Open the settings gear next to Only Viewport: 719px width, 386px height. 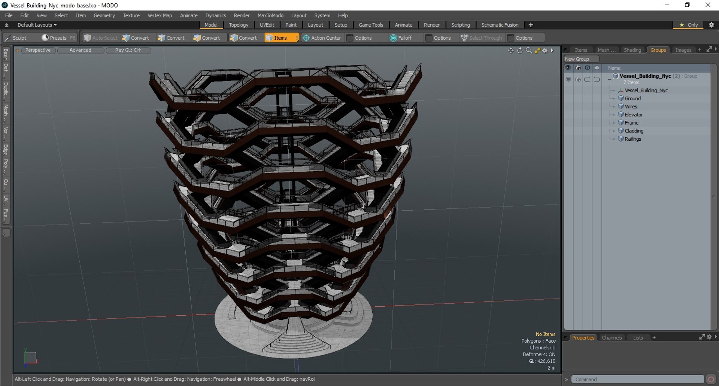712,25
